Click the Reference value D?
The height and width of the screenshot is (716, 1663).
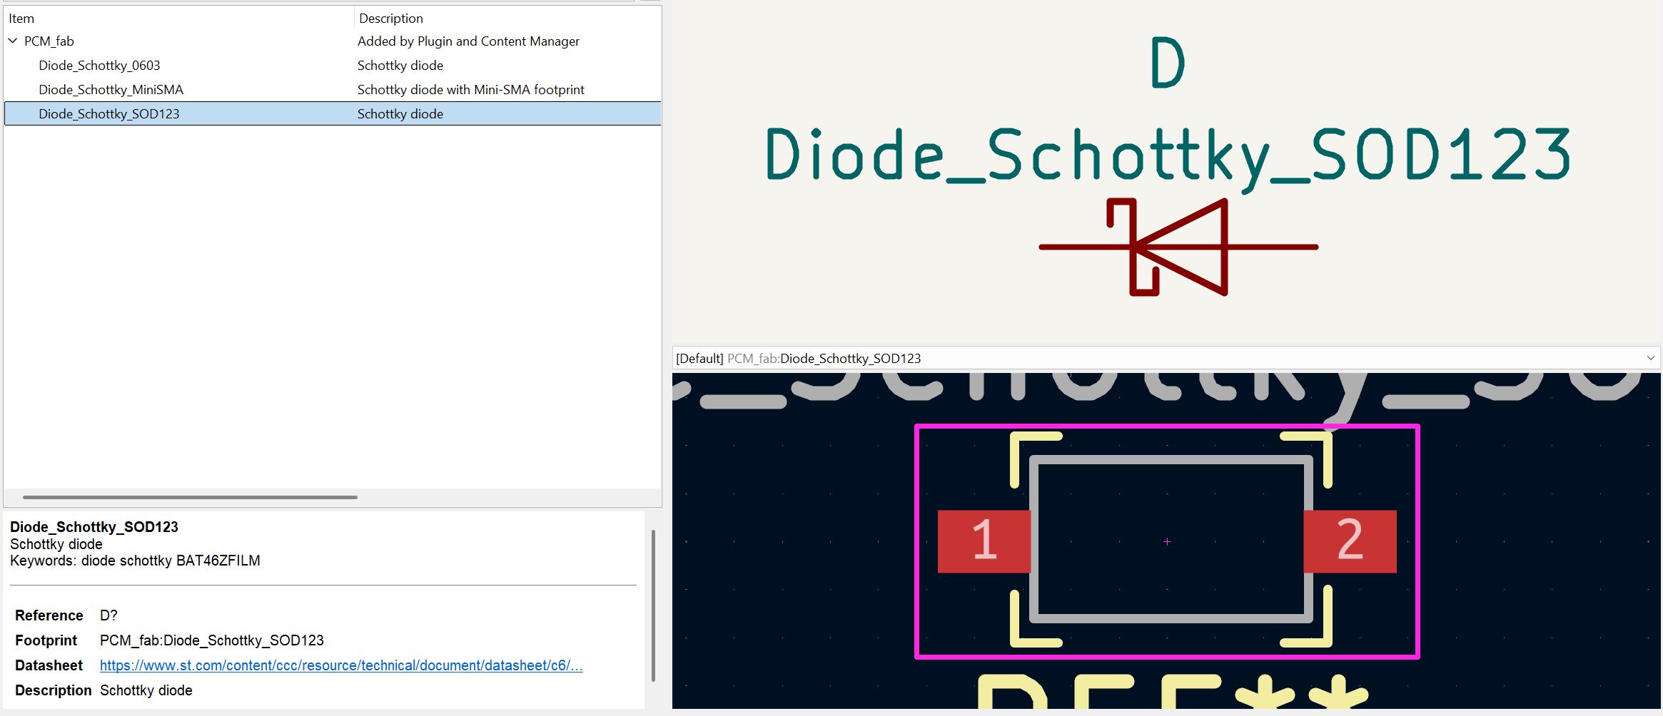(108, 615)
